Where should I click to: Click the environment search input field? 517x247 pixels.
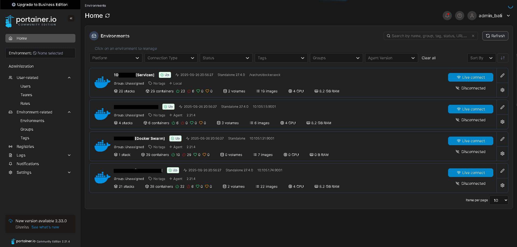(x=429, y=36)
